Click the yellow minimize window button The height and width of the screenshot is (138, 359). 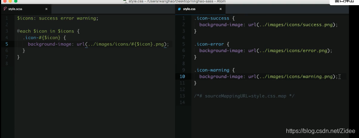(x=10, y=1)
